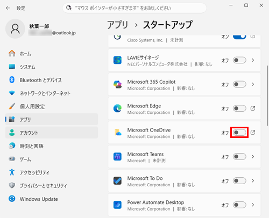Click the Wi-Fi network icon in sidebar

[12, 93]
